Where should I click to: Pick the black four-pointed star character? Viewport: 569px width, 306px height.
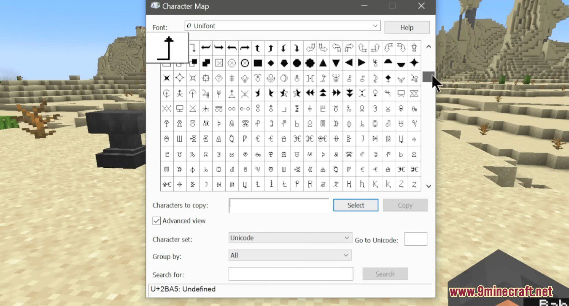coord(414,63)
